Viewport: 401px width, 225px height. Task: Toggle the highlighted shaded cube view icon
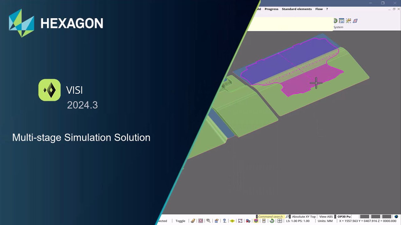click(256, 221)
